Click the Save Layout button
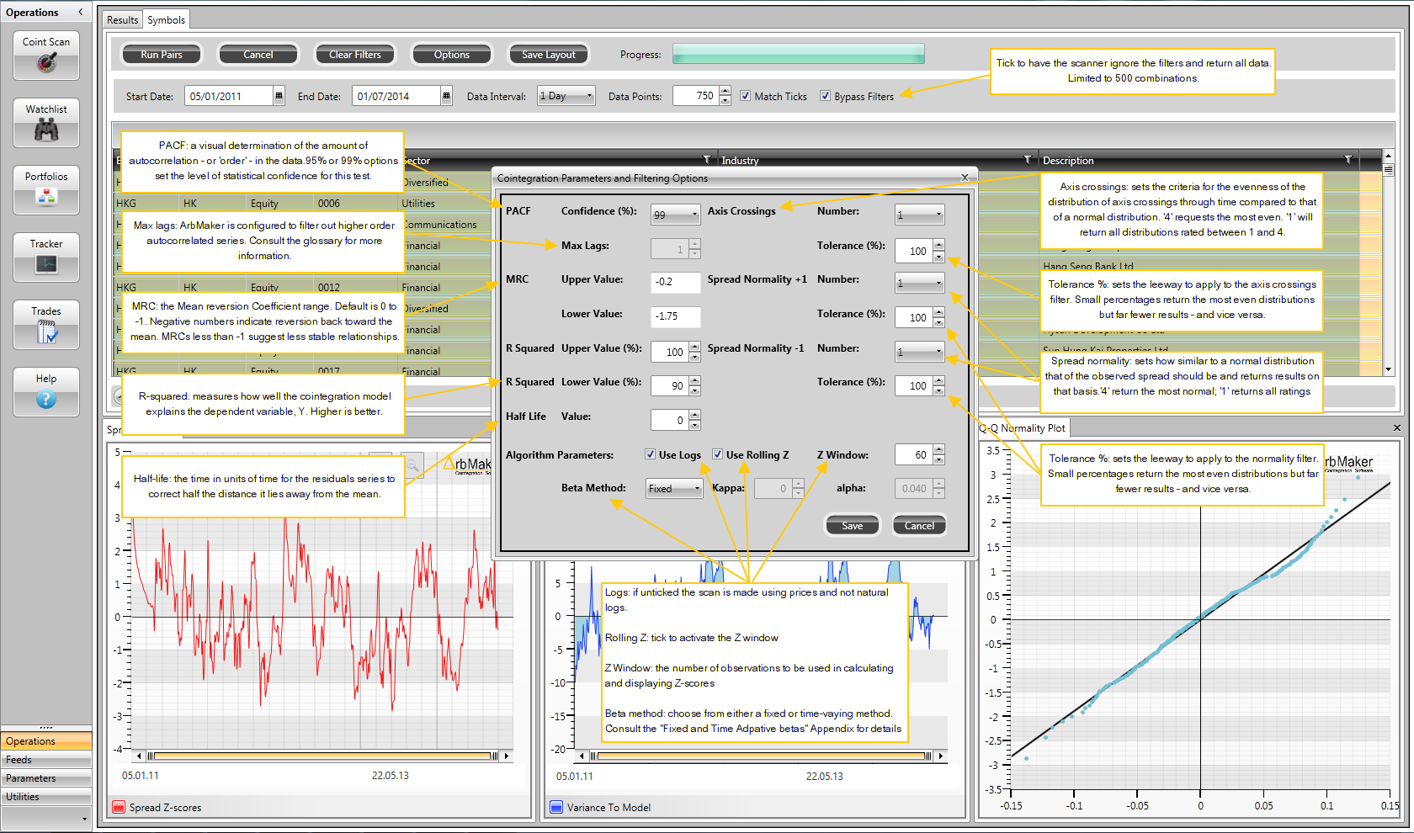 tap(549, 55)
